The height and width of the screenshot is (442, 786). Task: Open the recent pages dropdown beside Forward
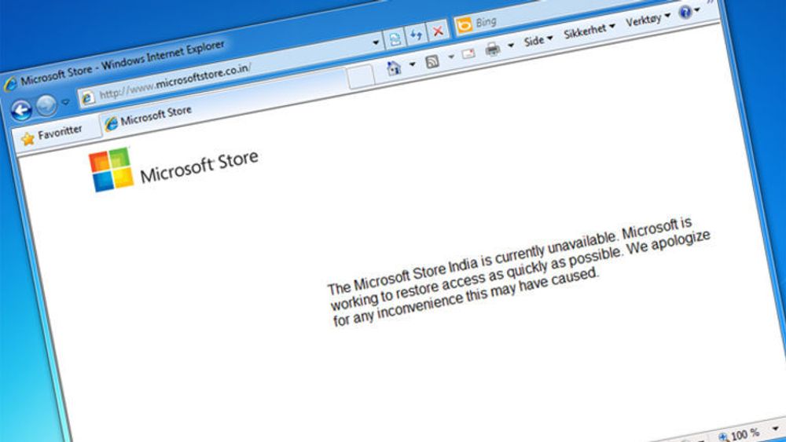[65, 102]
